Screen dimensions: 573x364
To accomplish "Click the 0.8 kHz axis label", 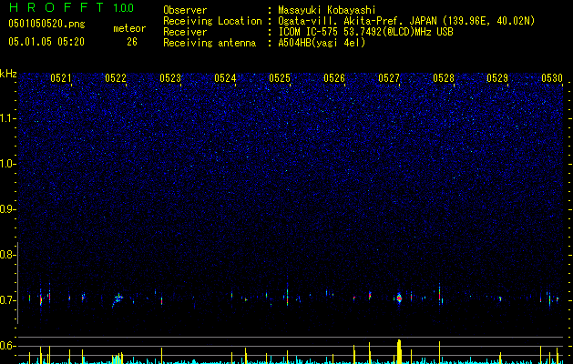I will [6, 255].
